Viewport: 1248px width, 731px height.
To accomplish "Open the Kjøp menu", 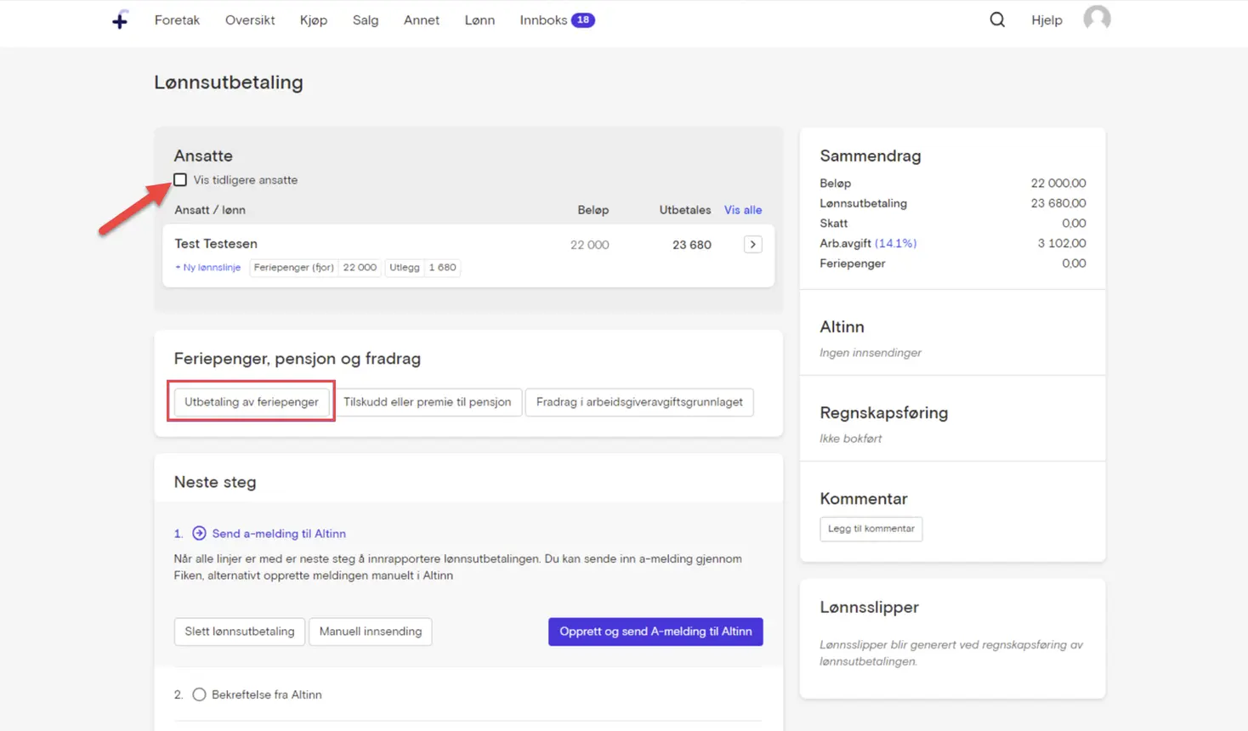I will coord(314,20).
